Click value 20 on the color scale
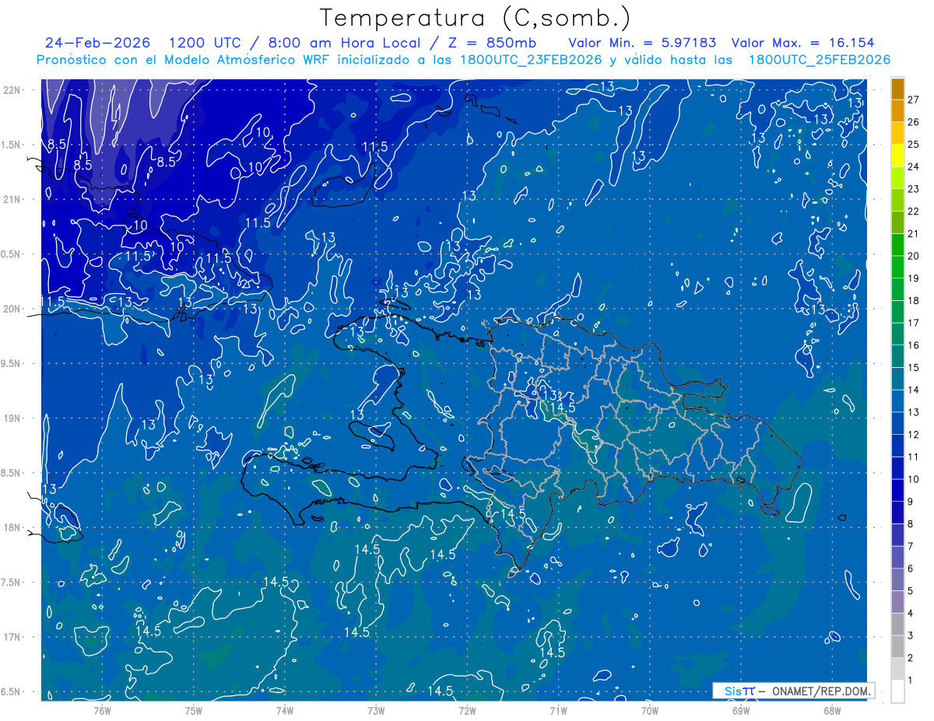Image resolution: width=934 pixels, height=721 pixels. click(x=914, y=256)
